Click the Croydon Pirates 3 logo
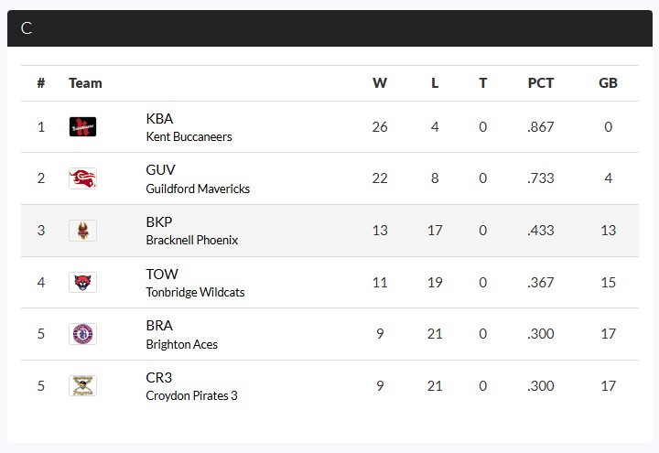 point(82,385)
